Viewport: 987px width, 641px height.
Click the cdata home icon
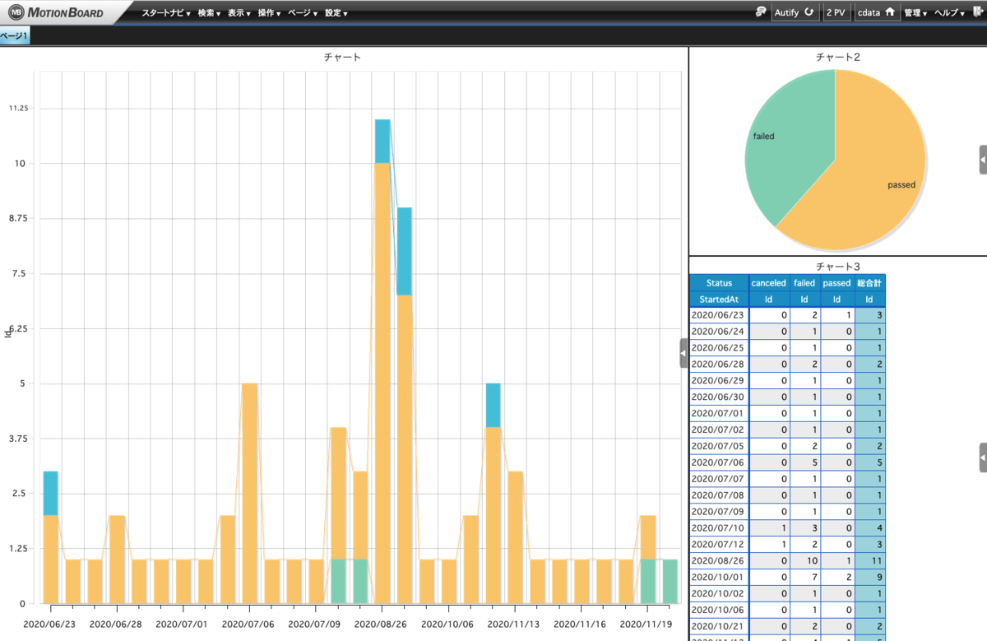889,12
